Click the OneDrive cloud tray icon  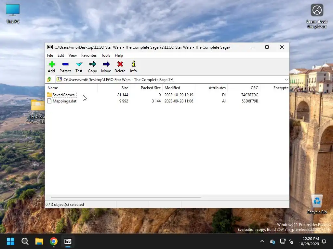tap(273, 241)
